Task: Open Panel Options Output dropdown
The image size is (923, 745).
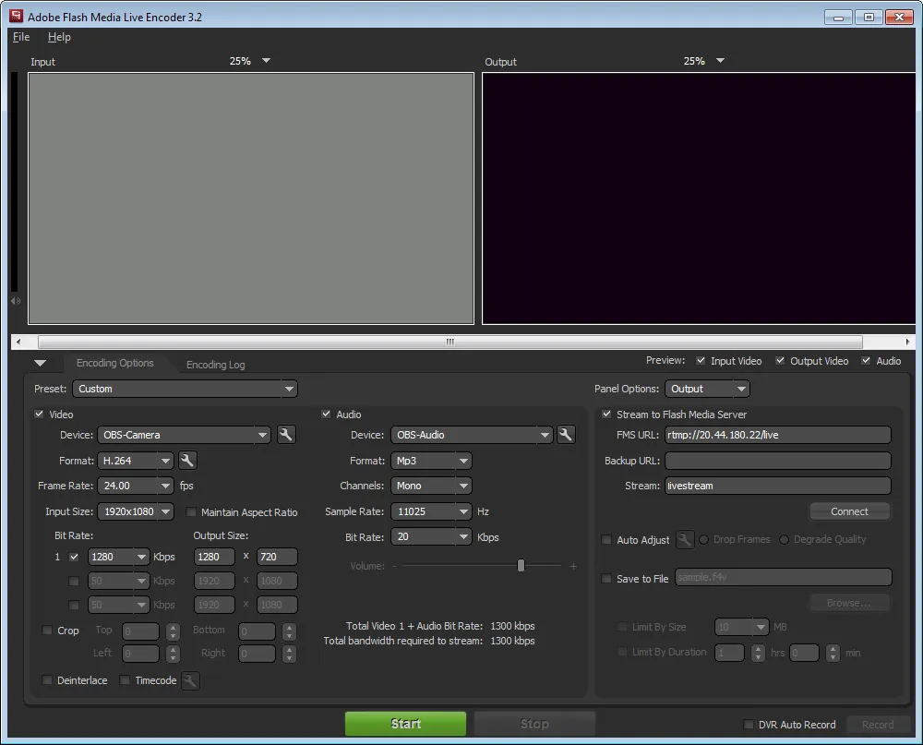Action: coord(707,389)
